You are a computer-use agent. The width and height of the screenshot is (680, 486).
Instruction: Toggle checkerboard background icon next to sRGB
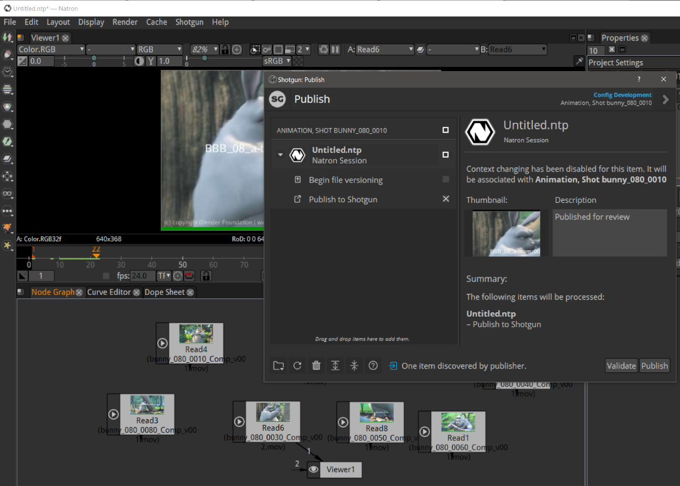[299, 61]
